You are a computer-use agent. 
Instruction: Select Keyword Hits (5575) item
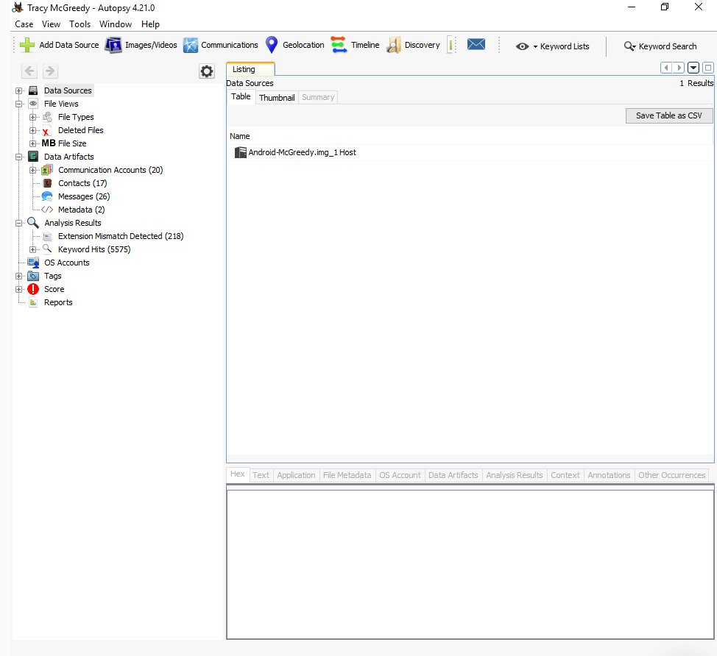tap(93, 249)
